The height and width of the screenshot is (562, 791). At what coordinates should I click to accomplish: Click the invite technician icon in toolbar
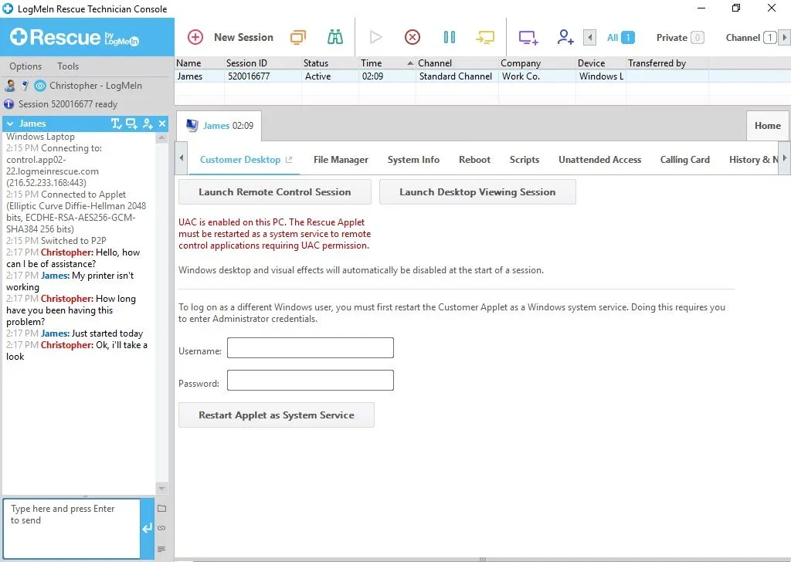(565, 37)
